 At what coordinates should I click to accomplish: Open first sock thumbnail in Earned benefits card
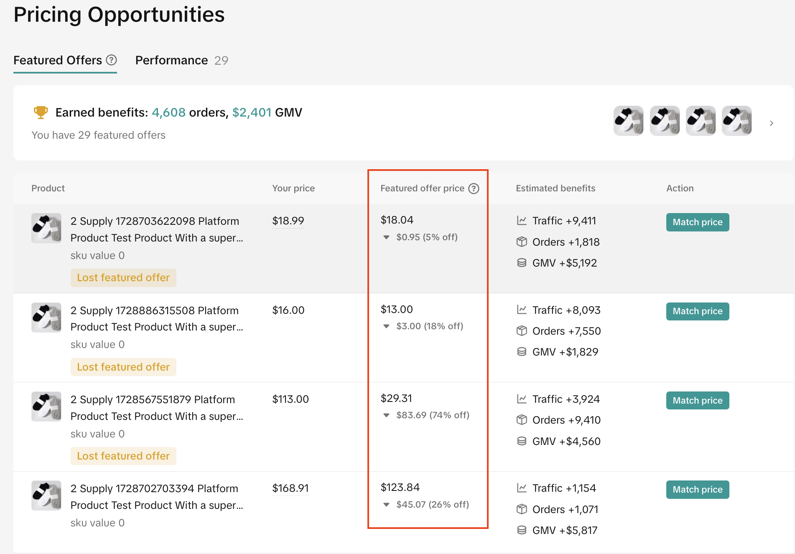coord(628,121)
